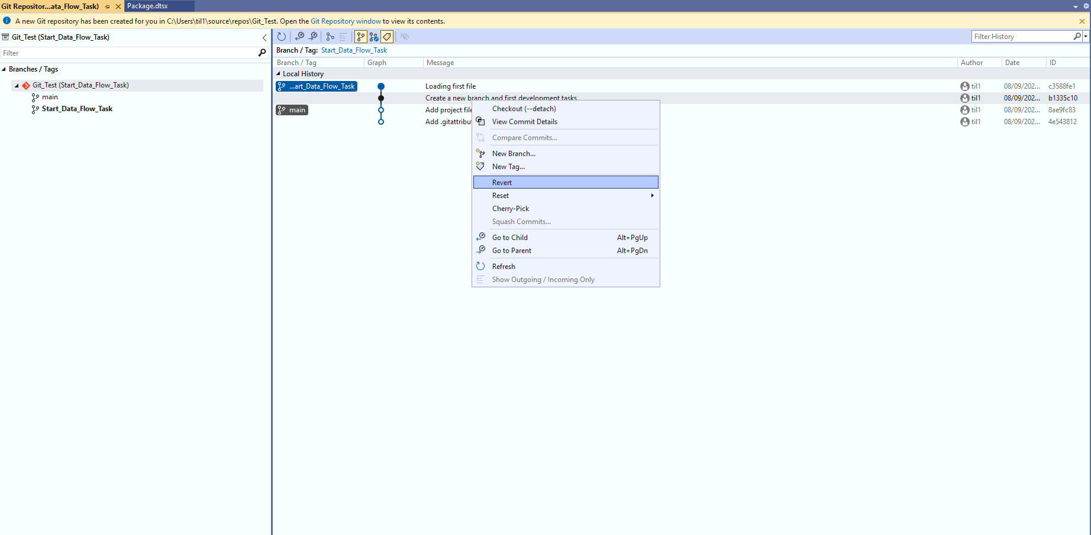
Task: Click the Go to Parent toolbar icon
Action: click(313, 37)
